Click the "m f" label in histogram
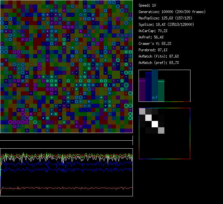The height and width of the screenshot is (204, 223). 155,98
